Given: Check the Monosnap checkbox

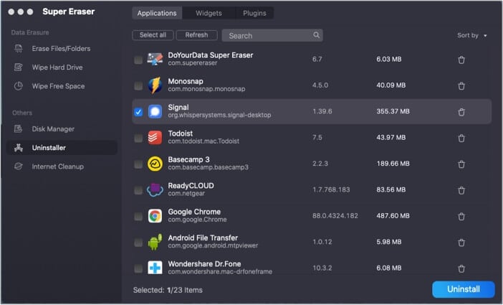Looking at the screenshot, I should coord(138,86).
